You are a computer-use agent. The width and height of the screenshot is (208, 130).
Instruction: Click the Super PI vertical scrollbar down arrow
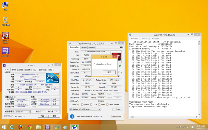click(x=199, y=114)
